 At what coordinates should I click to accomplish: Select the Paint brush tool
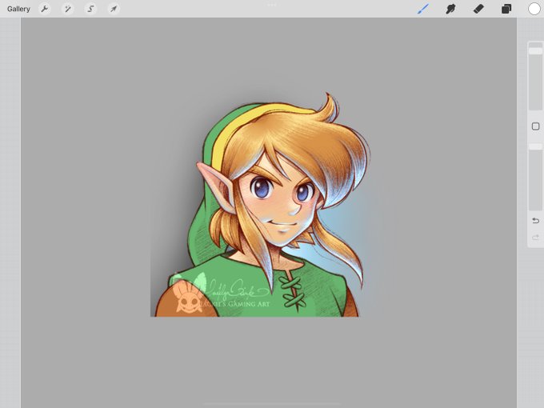(x=423, y=9)
